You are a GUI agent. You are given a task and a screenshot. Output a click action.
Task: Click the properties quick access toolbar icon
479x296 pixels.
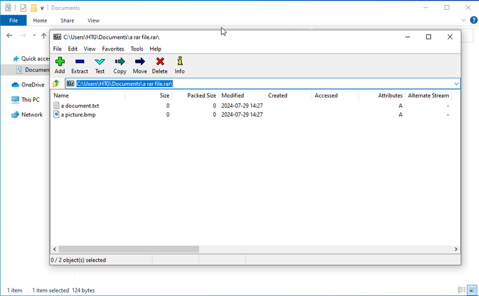[x=23, y=8]
